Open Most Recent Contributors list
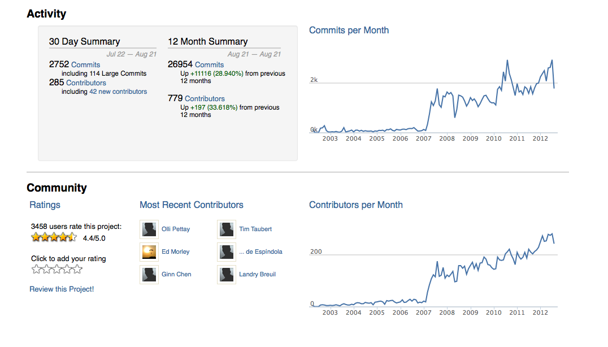Screen dimensions: 608x347 click(192, 205)
